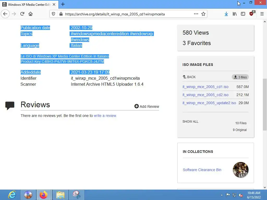Click the scrollbar up arrow
Viewport: 267px width, 200px height.
(265, 22)
